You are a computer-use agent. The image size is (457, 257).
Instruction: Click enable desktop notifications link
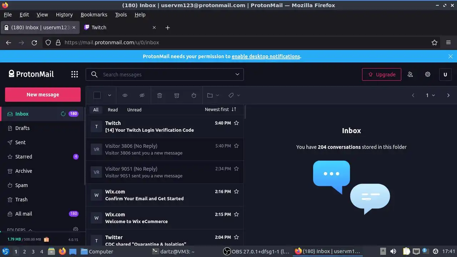point(266,56)
